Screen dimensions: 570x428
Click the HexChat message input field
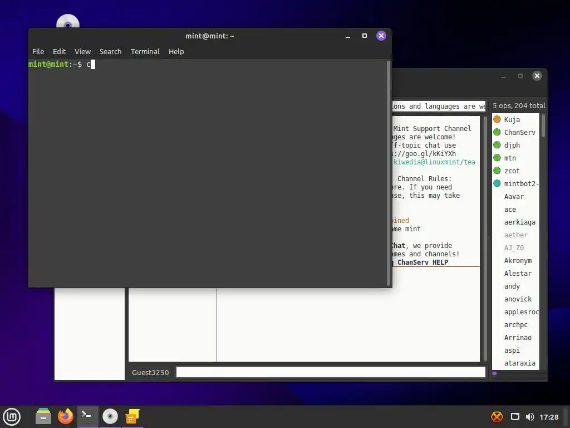[x=331, y=372]
